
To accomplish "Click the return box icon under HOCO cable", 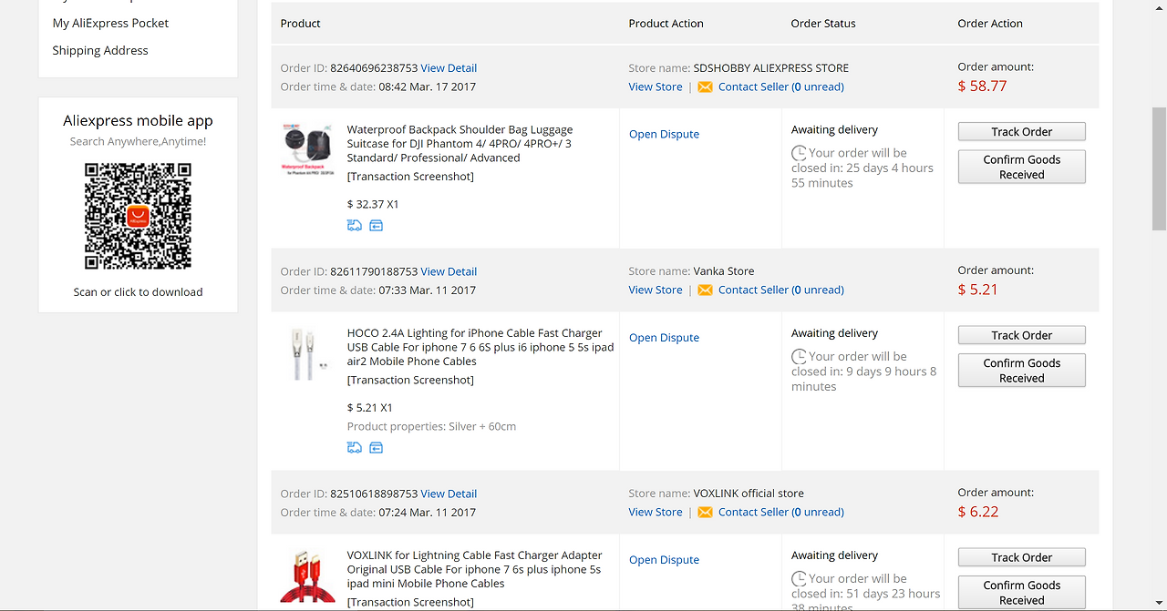I will pyautogui.click(x=376, y=447).
